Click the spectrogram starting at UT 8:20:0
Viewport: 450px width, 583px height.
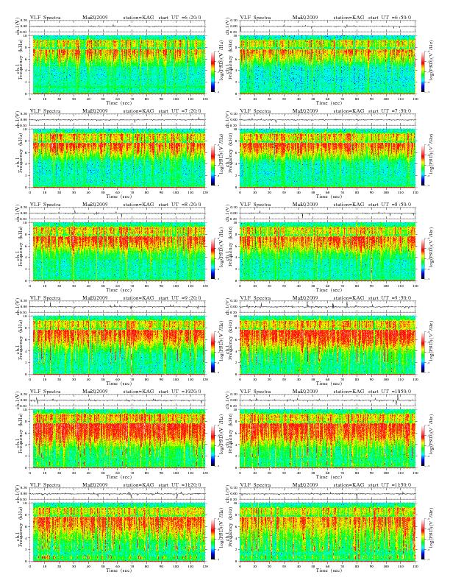(x=118, y=252)
